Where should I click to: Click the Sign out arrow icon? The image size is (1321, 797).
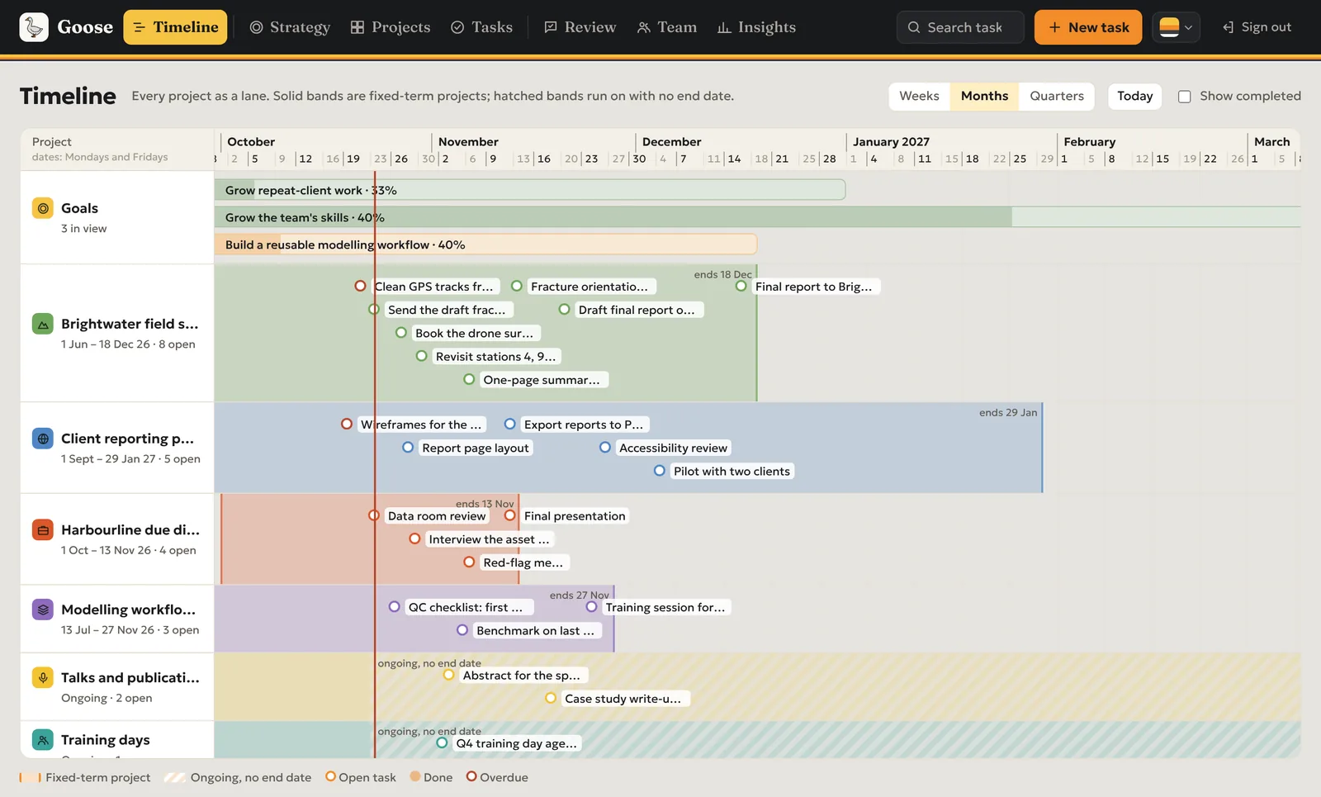tap(1229, 27)
